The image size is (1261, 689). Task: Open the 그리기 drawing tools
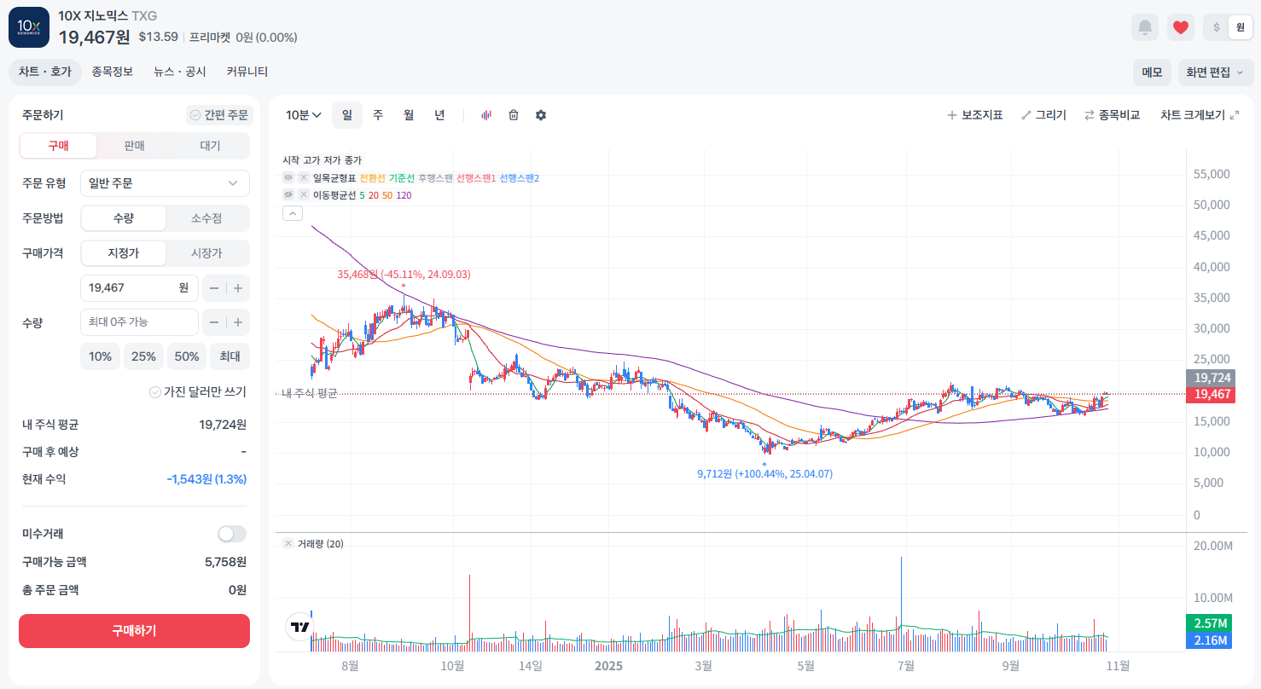(1043, 115)
